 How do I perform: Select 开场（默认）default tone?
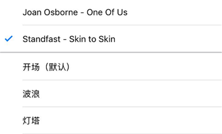tap(111, 67)
